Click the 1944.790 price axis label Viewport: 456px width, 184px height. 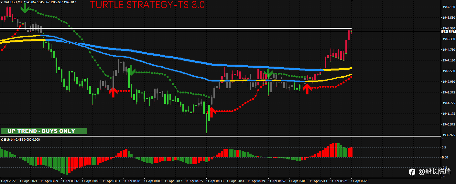point(448,49)
